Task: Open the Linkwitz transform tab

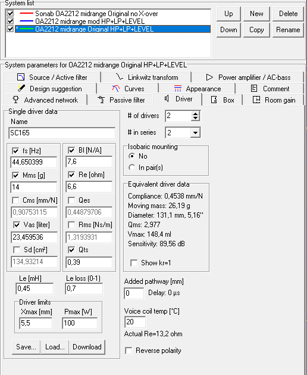Action: coord(147,78)
